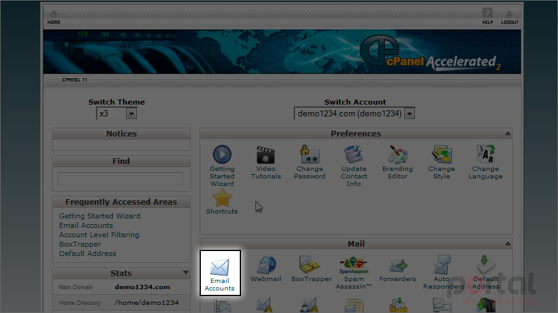Click the CPANEL 11 breadcrumb label
The height and width of the screenshot is (313, 558).
tap(75, 80)
